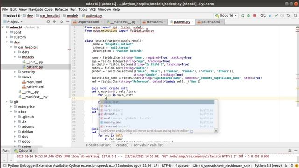Open the Odoo 16 run configuration dropdown

tap(226, 15)
